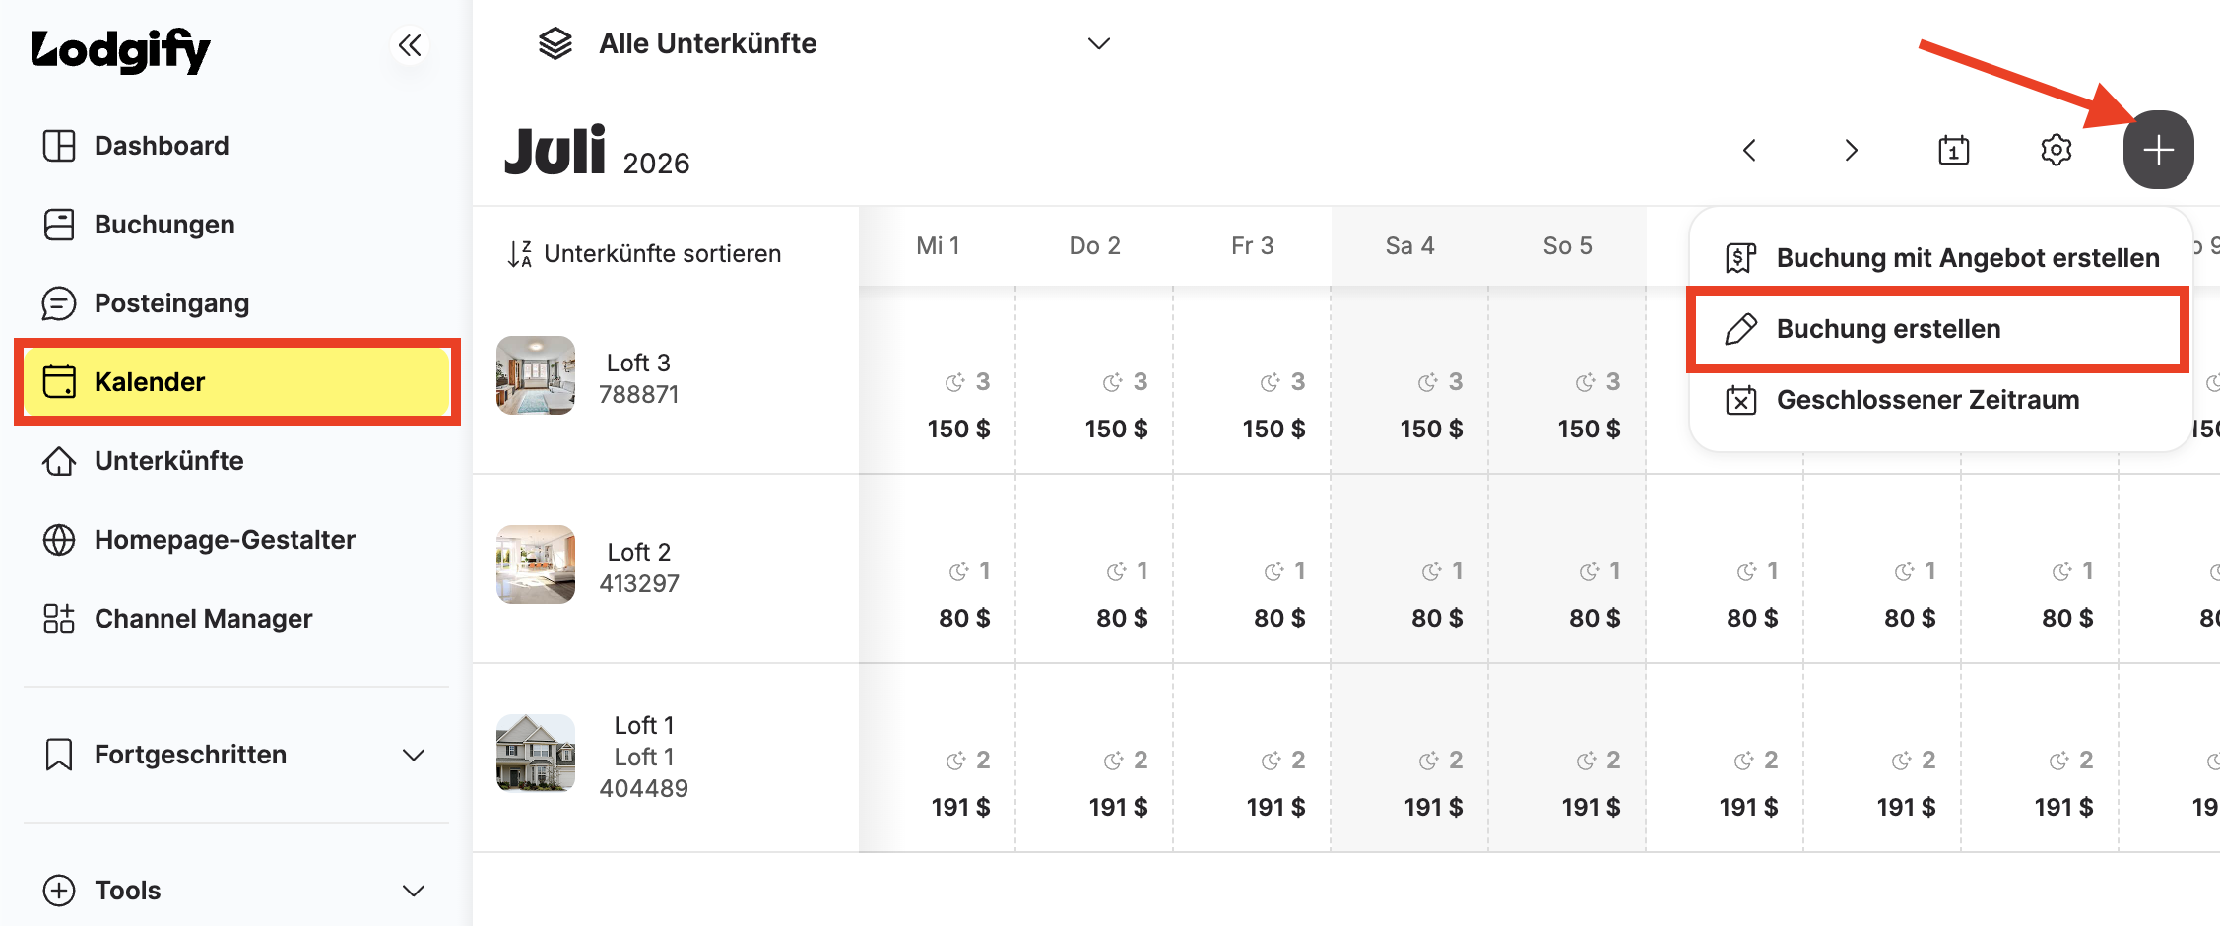2220x926 pixels.
Task: Click the Lodgify logo
Action: click(x=120, y=50)
